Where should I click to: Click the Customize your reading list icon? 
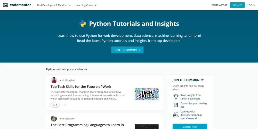click(x=176, y=105)
